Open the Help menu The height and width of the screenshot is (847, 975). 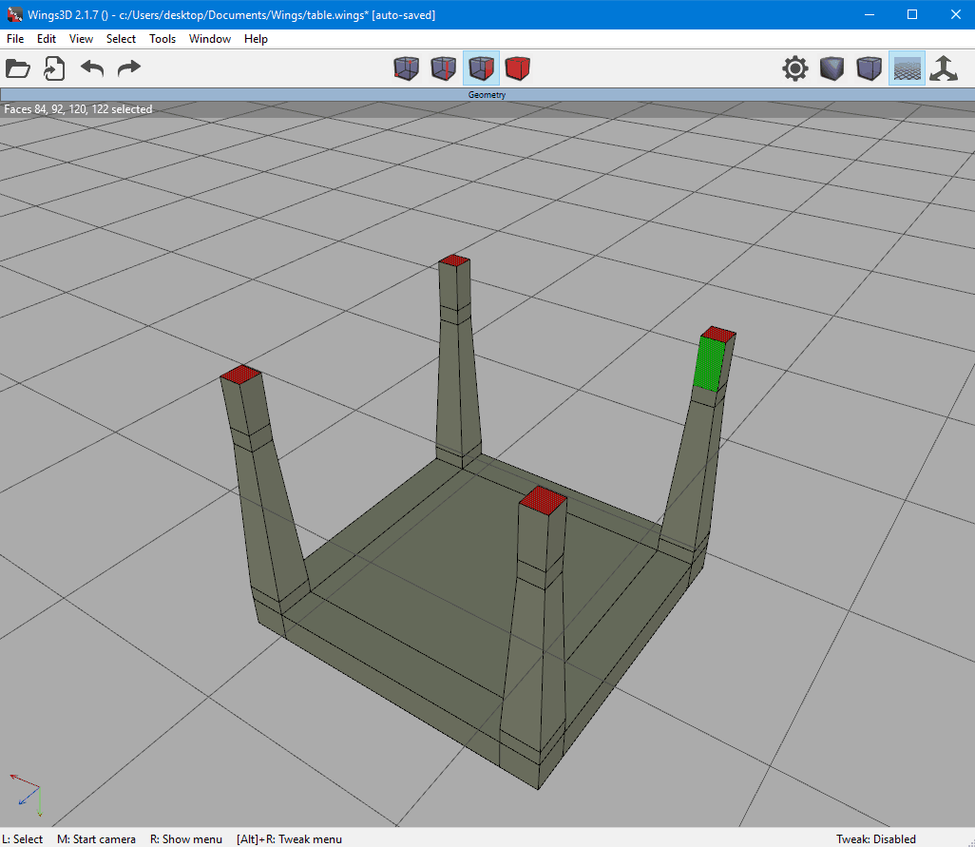click(256, 39)
